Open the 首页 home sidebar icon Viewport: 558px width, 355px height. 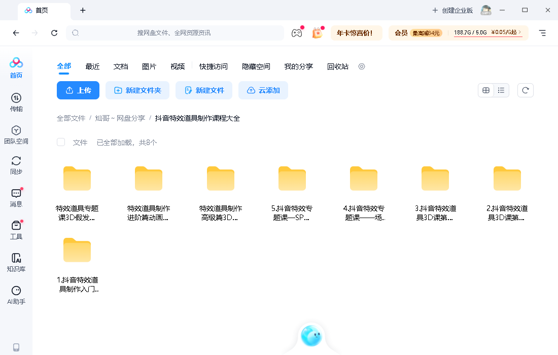coord(16,67)
